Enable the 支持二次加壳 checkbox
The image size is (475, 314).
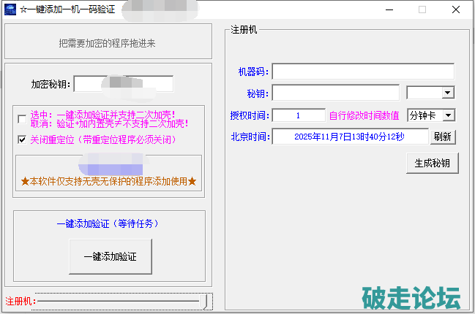click(22, 119)
